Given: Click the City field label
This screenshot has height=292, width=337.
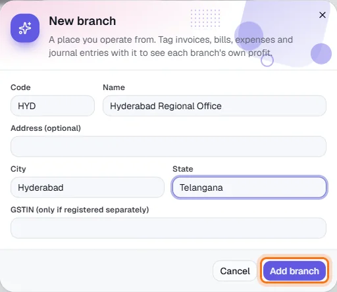Looking at the screenshot, I should (18, 169).
